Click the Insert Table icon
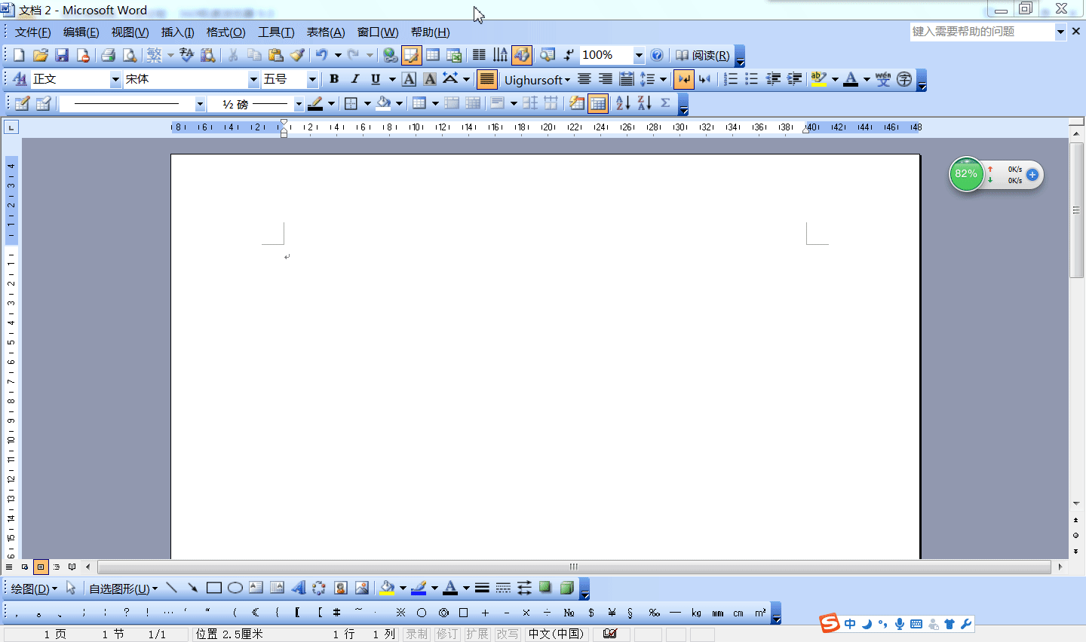 (x=433, y=55)
